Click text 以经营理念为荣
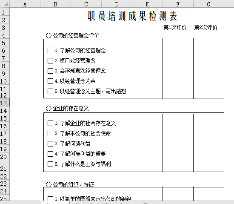This screenshot has height=204, width=234. (x=77, y=81)
